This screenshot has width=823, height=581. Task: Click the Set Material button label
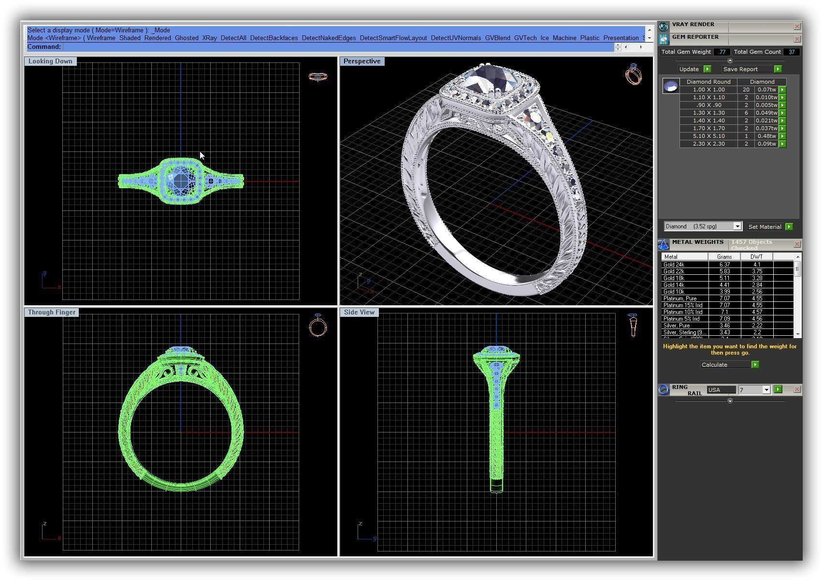pos(765,227)
